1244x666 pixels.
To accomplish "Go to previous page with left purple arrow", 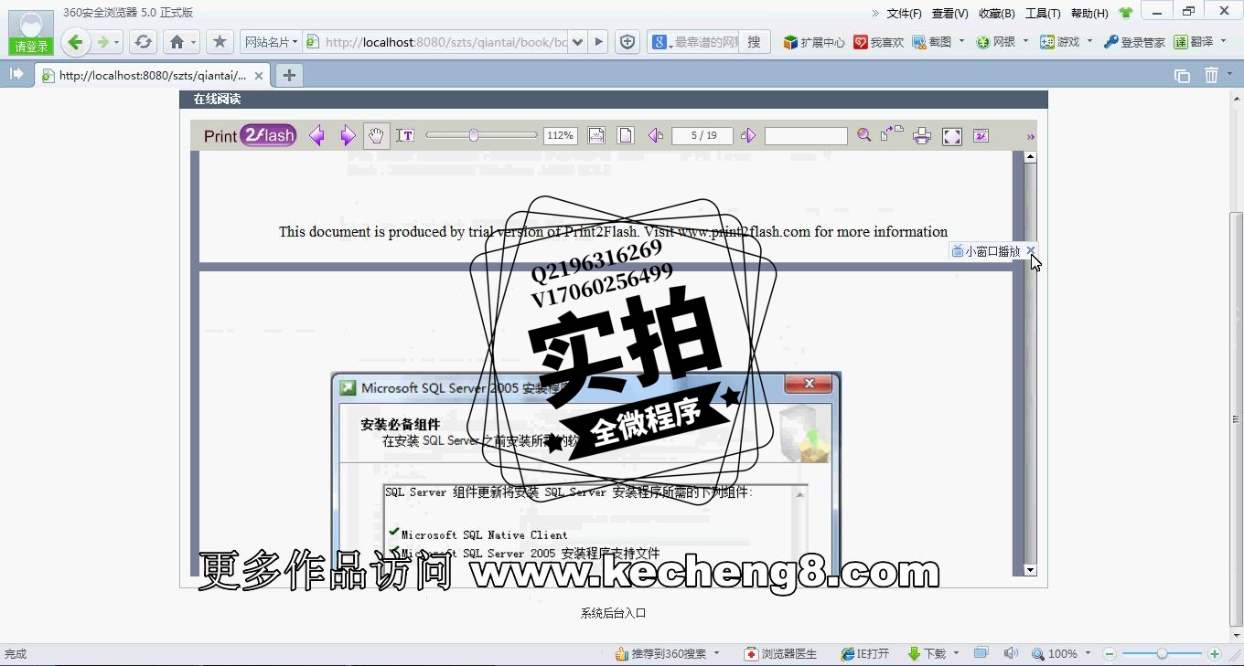I will pos(317,136).
